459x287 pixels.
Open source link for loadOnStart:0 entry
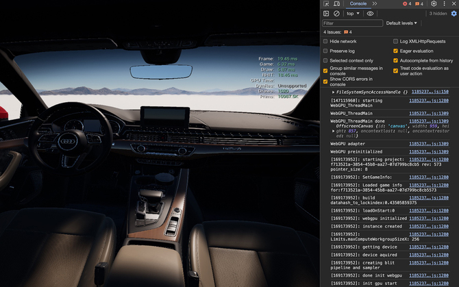pos(429,211)
